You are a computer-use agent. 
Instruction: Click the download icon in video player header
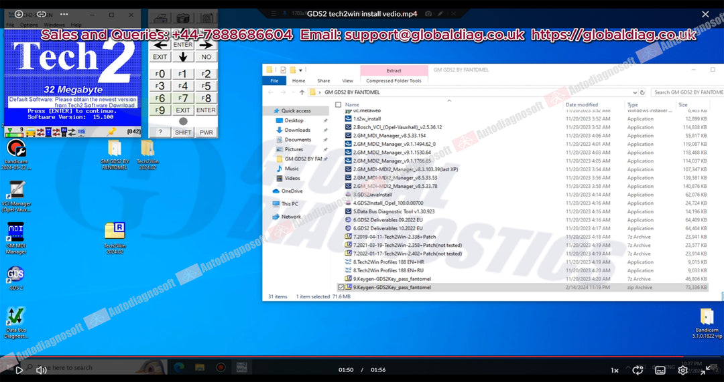19,14
